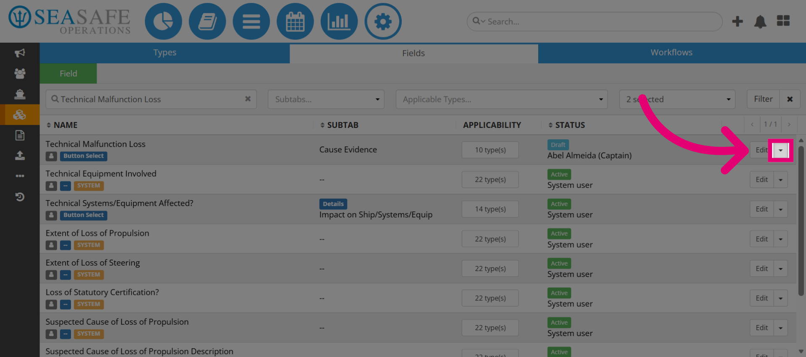
Task: Open the logbook notes icon
Action: (x=207, y=21)
